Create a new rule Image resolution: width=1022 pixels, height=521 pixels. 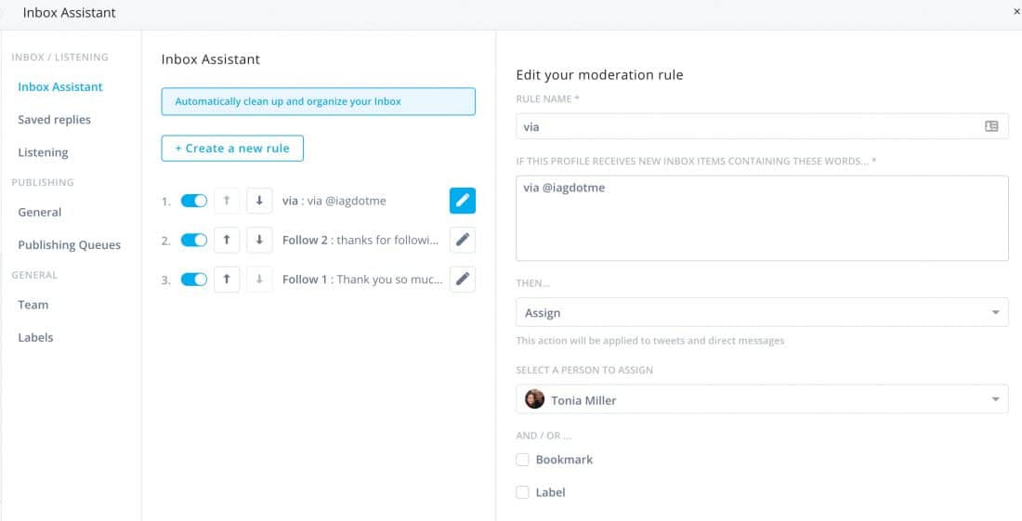point(232,149)
